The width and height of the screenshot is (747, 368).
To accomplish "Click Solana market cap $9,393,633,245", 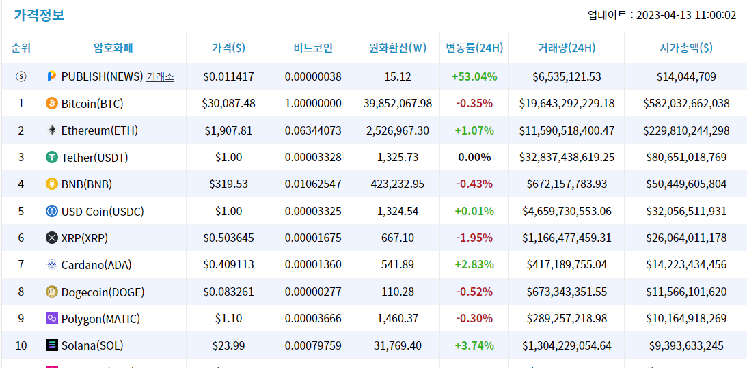I will [686, 345].
